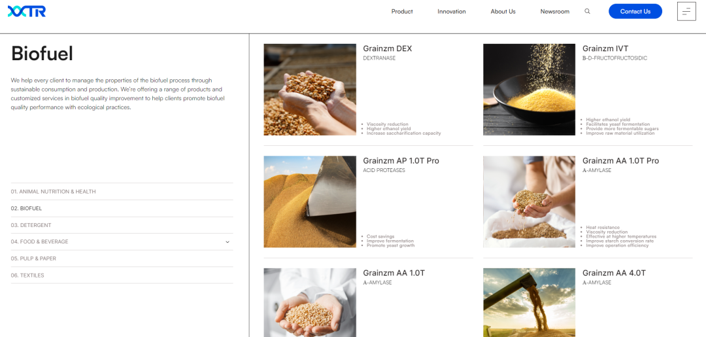Open the Innovation menu
Viewport: 706px width, 337px height.
click(452, 12)
